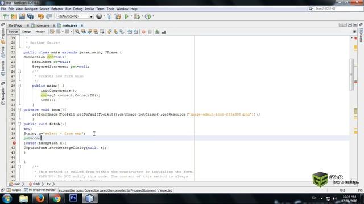This screenshot has height=204, width=364.
Task: Click the Find Selection magnifier icon
Action: coord(77,32)
